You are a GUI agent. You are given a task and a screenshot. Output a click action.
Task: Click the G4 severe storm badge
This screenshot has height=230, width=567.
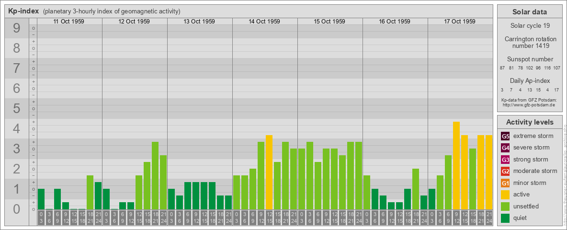pos(505,148)
